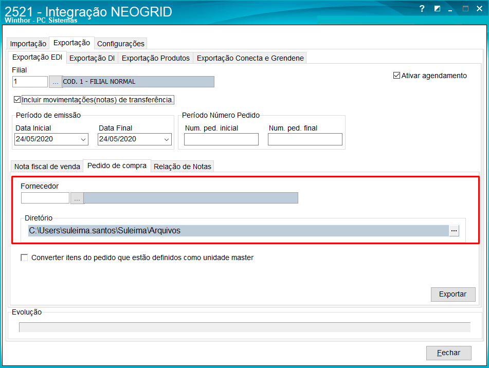The width and height of the screenshot is (489, 368).
Task: Maximize the Integração NEOGRID window
Action: coord(465,9)
